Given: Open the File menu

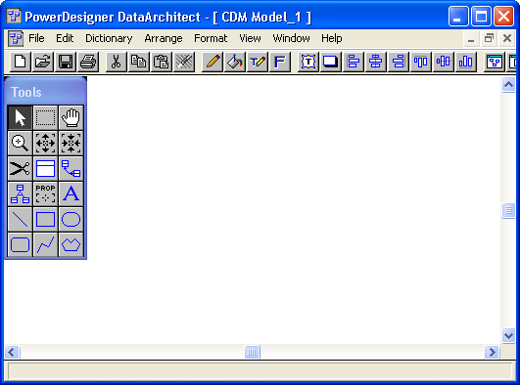Looking at the screenshot, I should [36, 38].
